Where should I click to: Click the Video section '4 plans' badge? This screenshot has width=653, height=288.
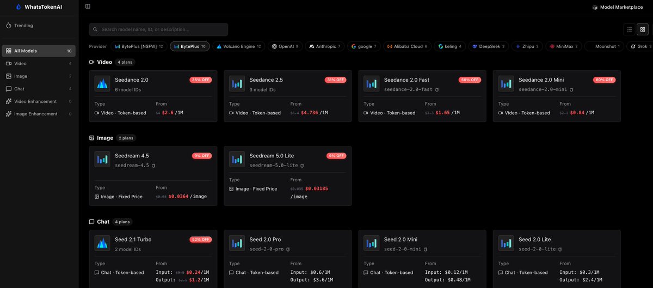pos(124,62)
